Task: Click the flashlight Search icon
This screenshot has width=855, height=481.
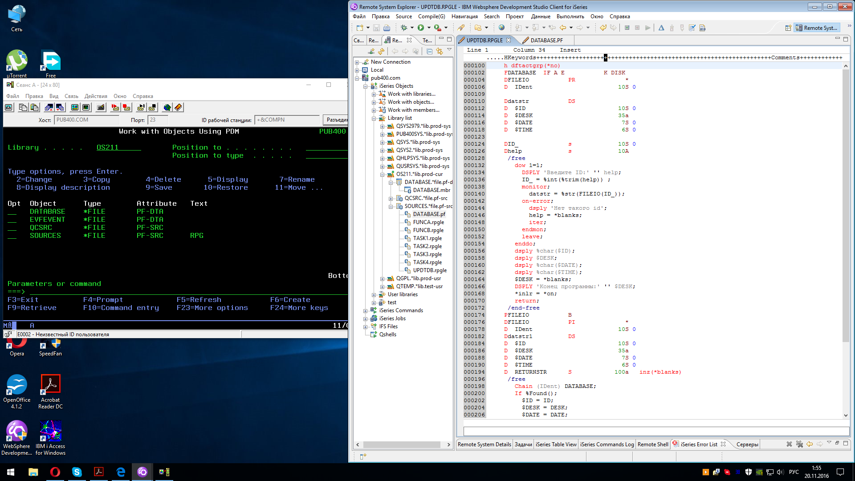Action: (x=461, y=28)
